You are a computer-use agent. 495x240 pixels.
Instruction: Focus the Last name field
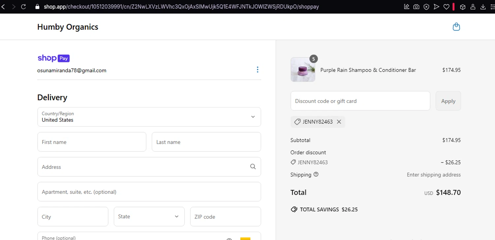coord(206,142)
